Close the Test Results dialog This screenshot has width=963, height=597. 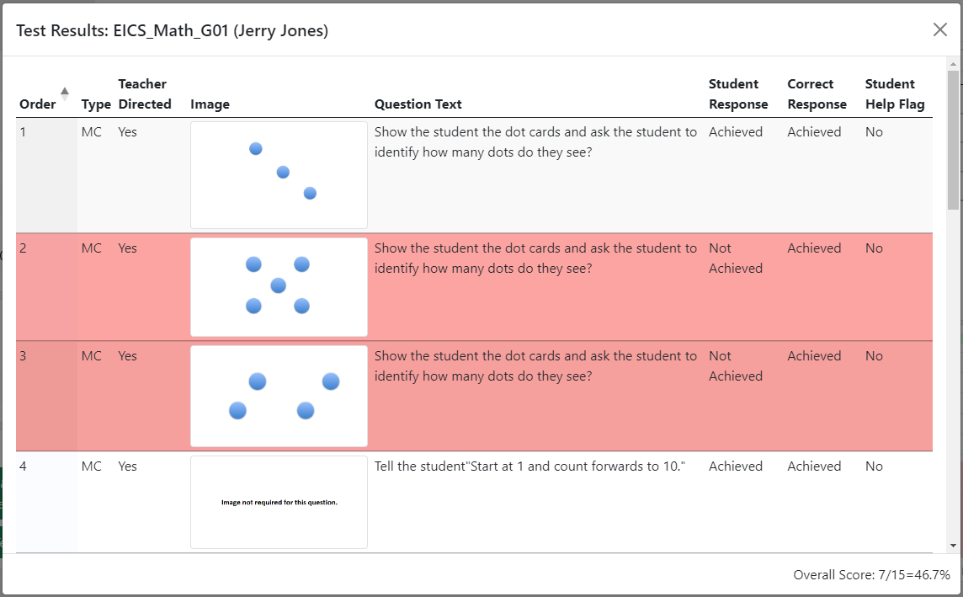click(939, 29)
